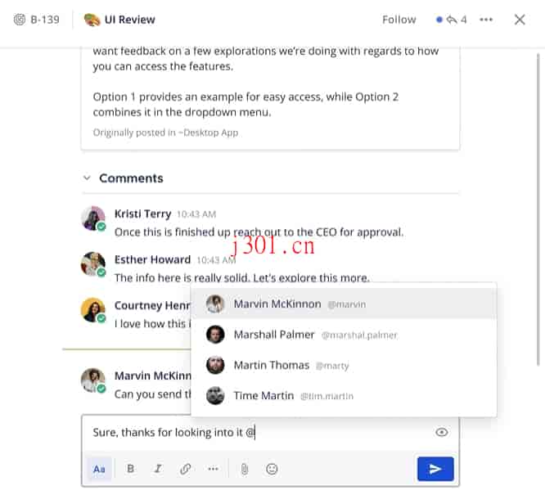The height and width of the screenshot is (504, 545).
Task: Open Esther Howard's profile name
Action: (152, 259)
